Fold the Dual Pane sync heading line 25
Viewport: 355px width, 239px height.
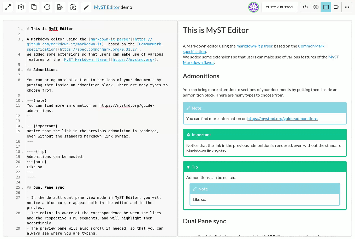[x=22, y=188]
